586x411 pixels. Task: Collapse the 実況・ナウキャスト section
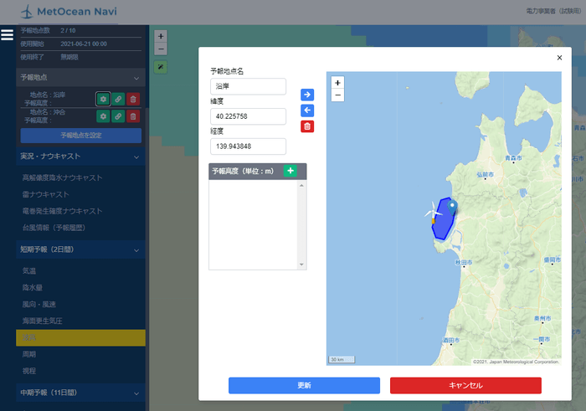[136, 156]
